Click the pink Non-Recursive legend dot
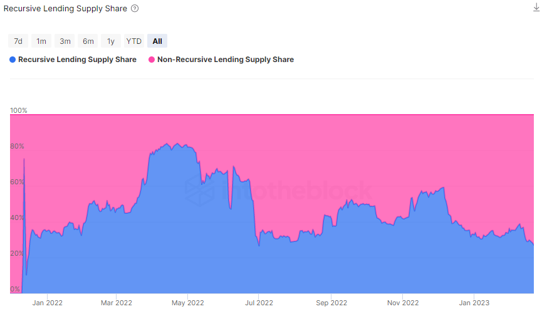Viewport: 542px width, 309px height. 152,60
